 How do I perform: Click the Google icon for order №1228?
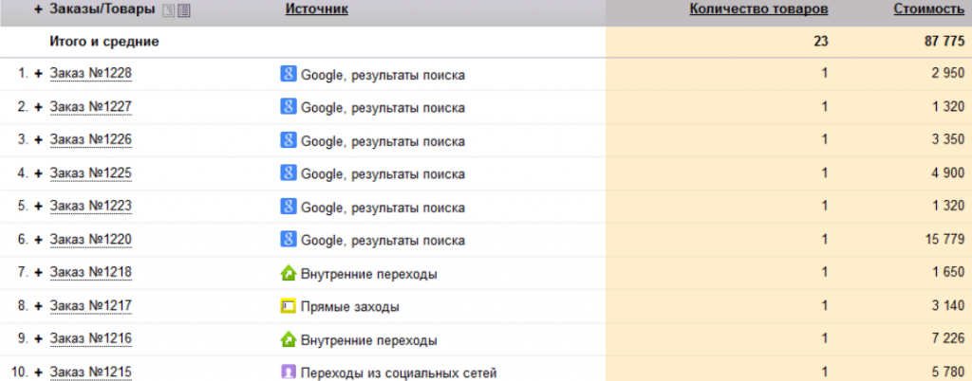coord(289,74)
